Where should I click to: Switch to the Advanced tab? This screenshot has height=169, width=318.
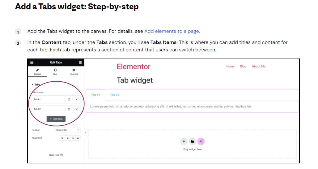pos(74,71)
